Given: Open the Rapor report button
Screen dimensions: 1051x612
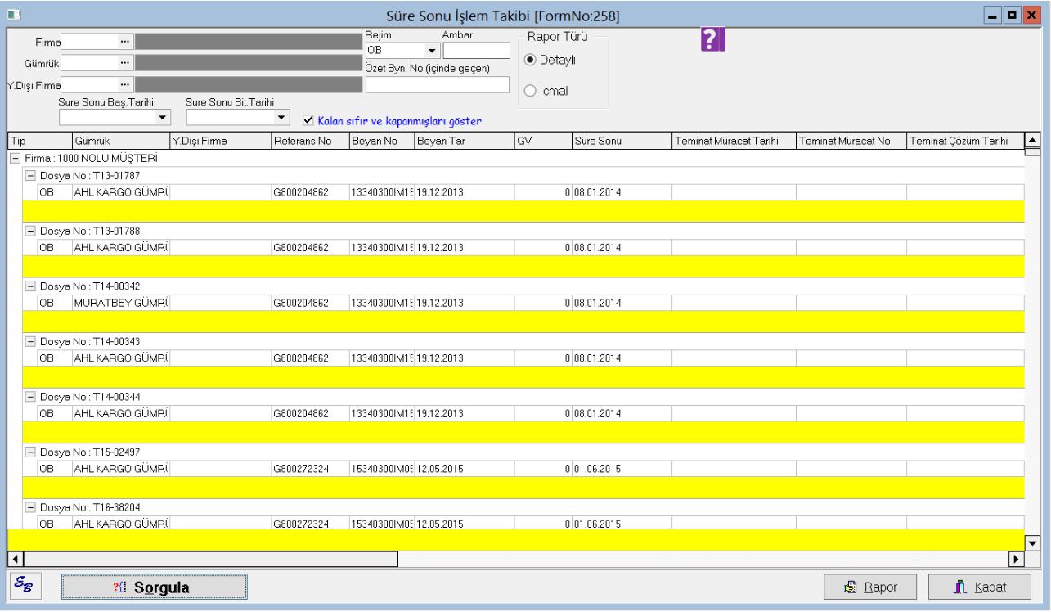Looking at the screenshot, I should click(871, 587).
